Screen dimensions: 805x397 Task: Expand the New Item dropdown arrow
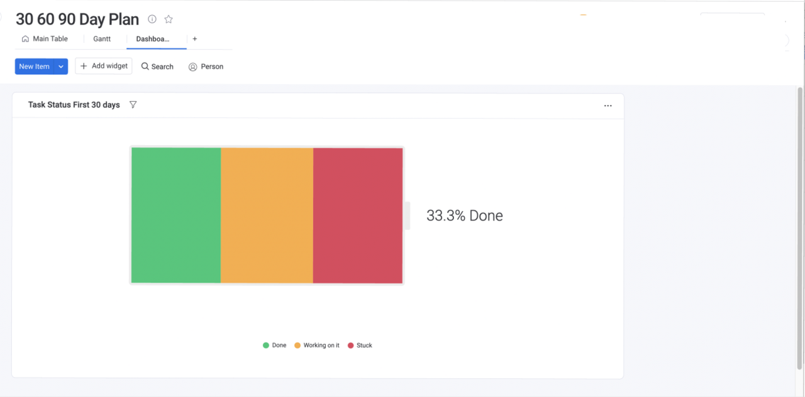pos(61,67)
